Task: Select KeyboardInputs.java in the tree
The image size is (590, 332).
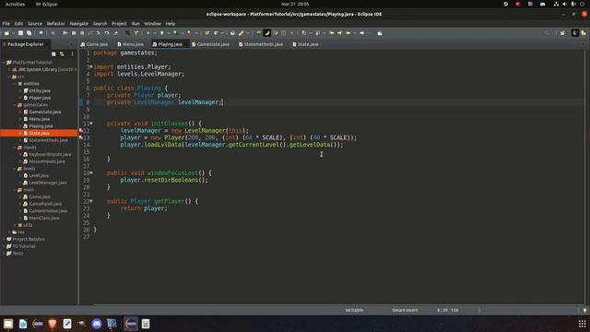Action: pos(50,154)
